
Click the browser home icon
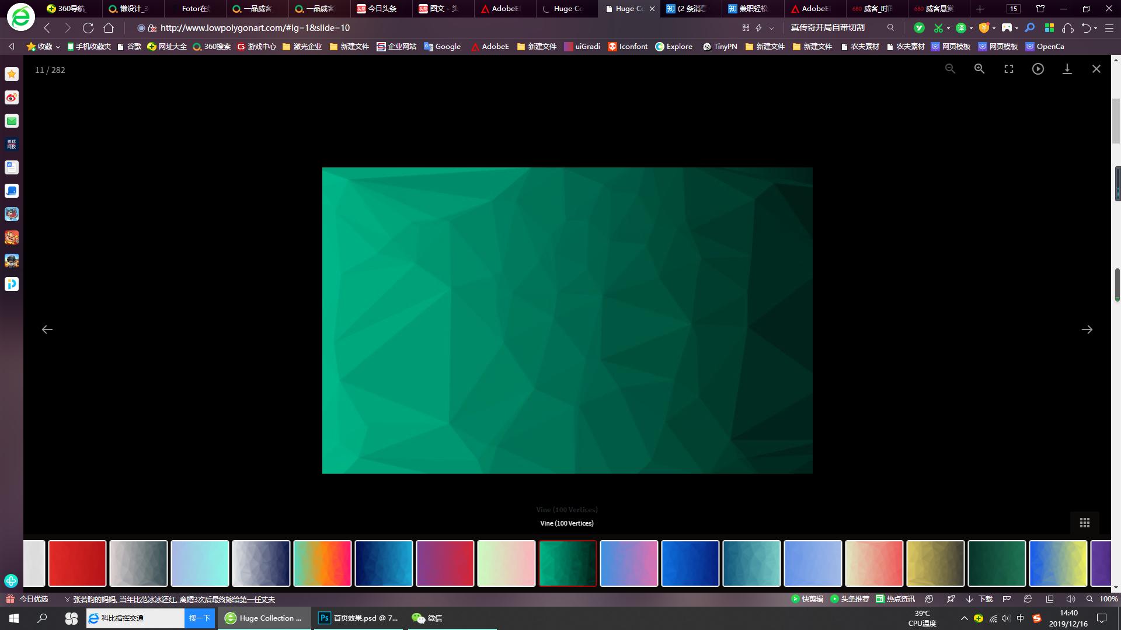click(x=109, y=28)
